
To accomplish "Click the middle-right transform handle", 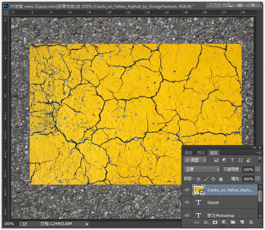I will click(242, 114).
